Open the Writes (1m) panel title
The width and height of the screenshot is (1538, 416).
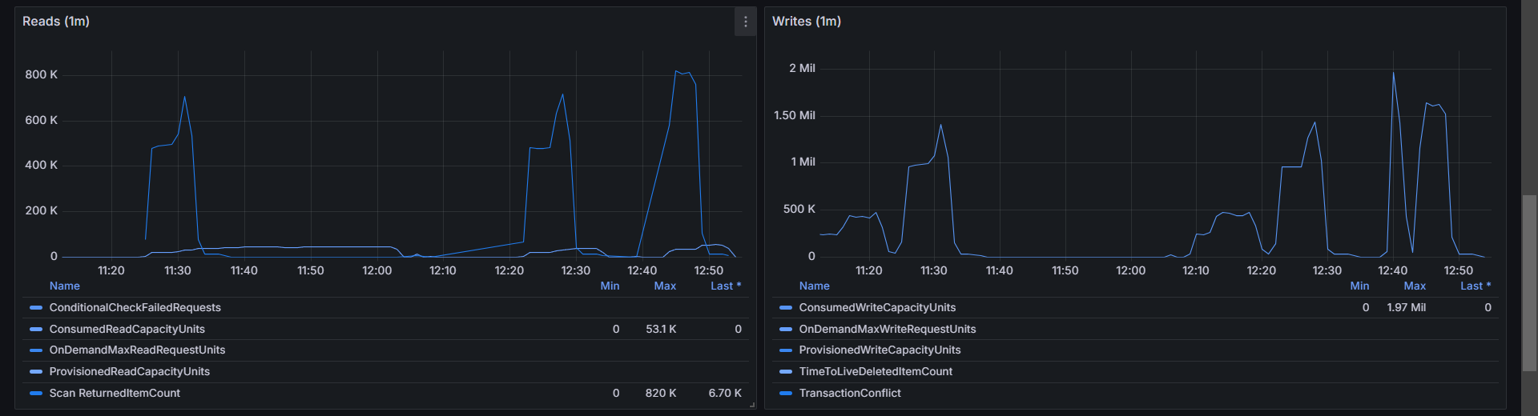(x=806, y=22)
